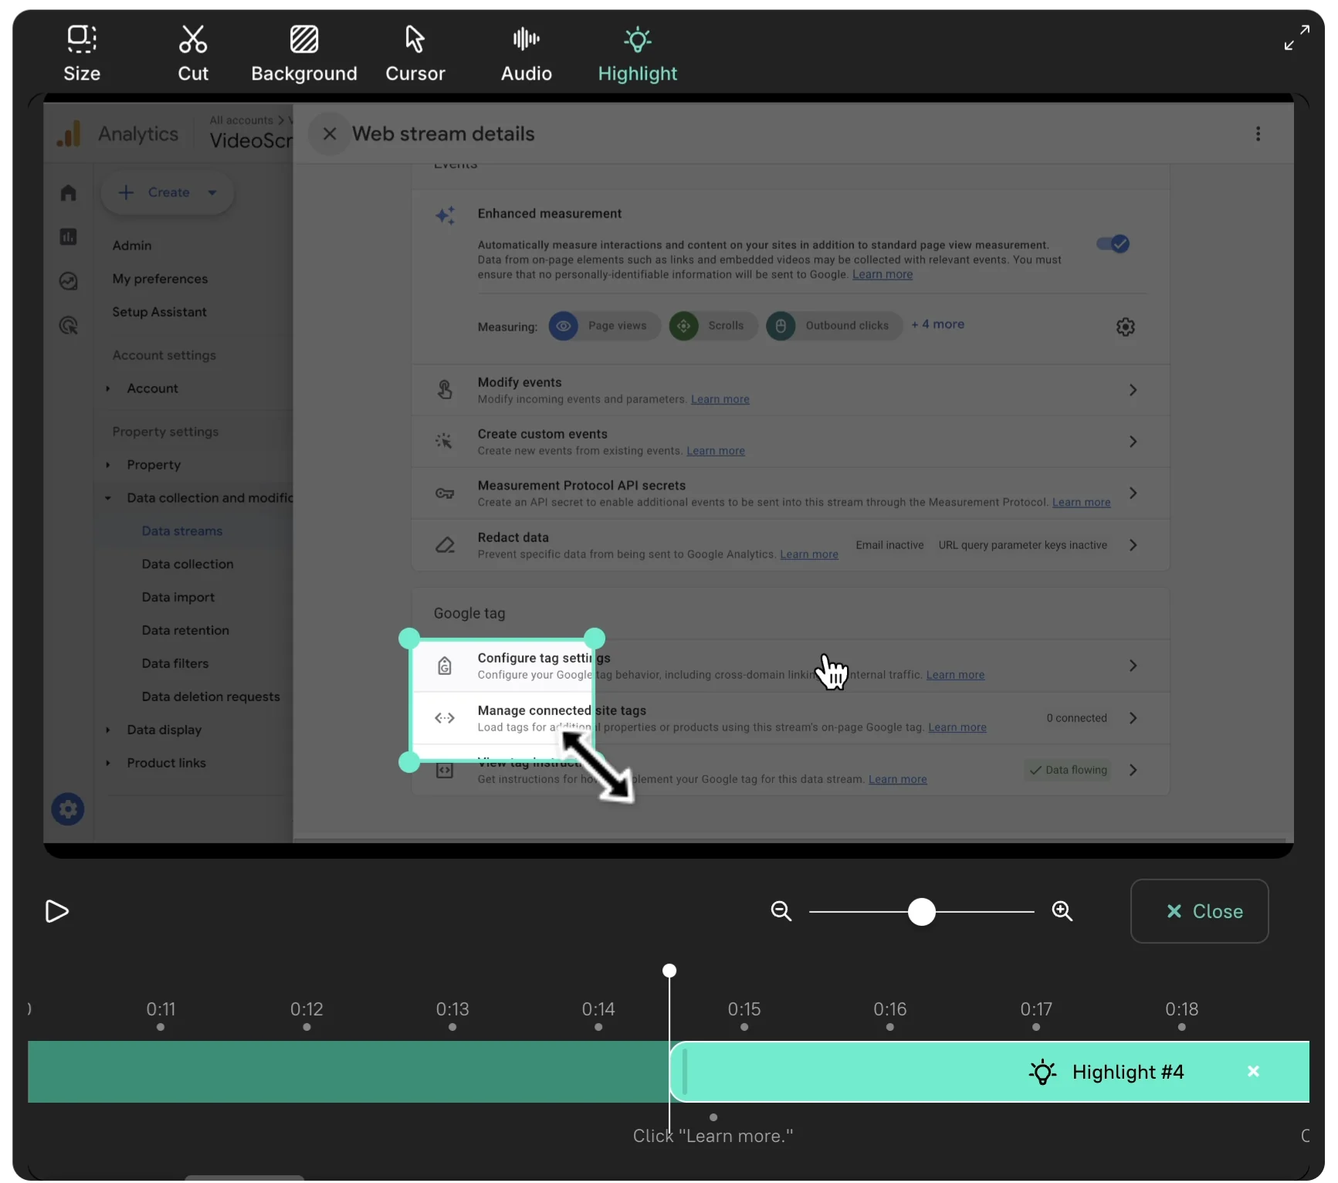Expand Manage connected site tags chevron
The height and width of the screenshot is (1183, 1338).
coord(1133,718)
